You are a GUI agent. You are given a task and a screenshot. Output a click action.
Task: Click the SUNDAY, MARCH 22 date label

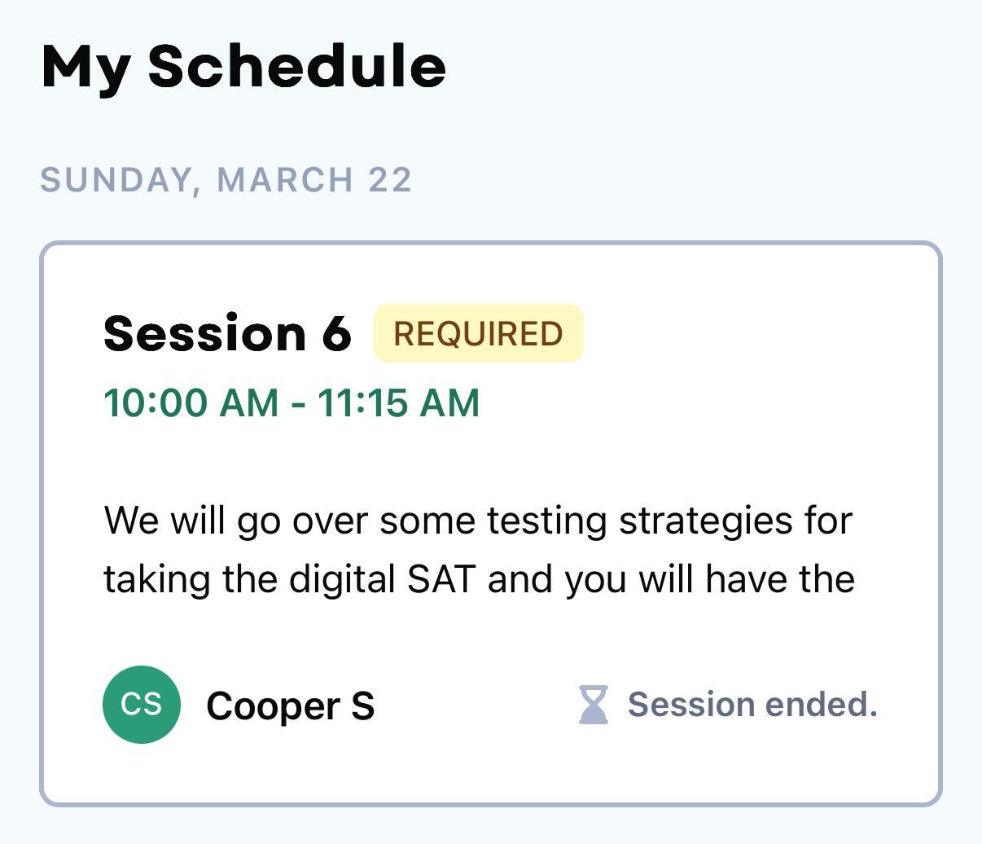coord(226,180)
